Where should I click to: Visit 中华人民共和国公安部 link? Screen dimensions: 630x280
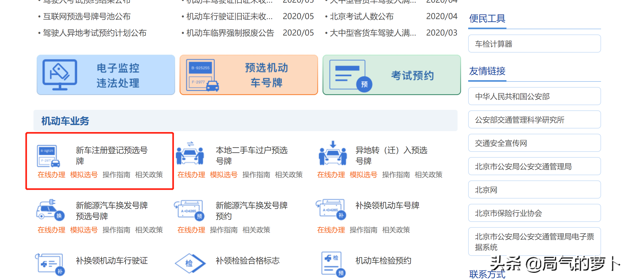tap(534, 96)
